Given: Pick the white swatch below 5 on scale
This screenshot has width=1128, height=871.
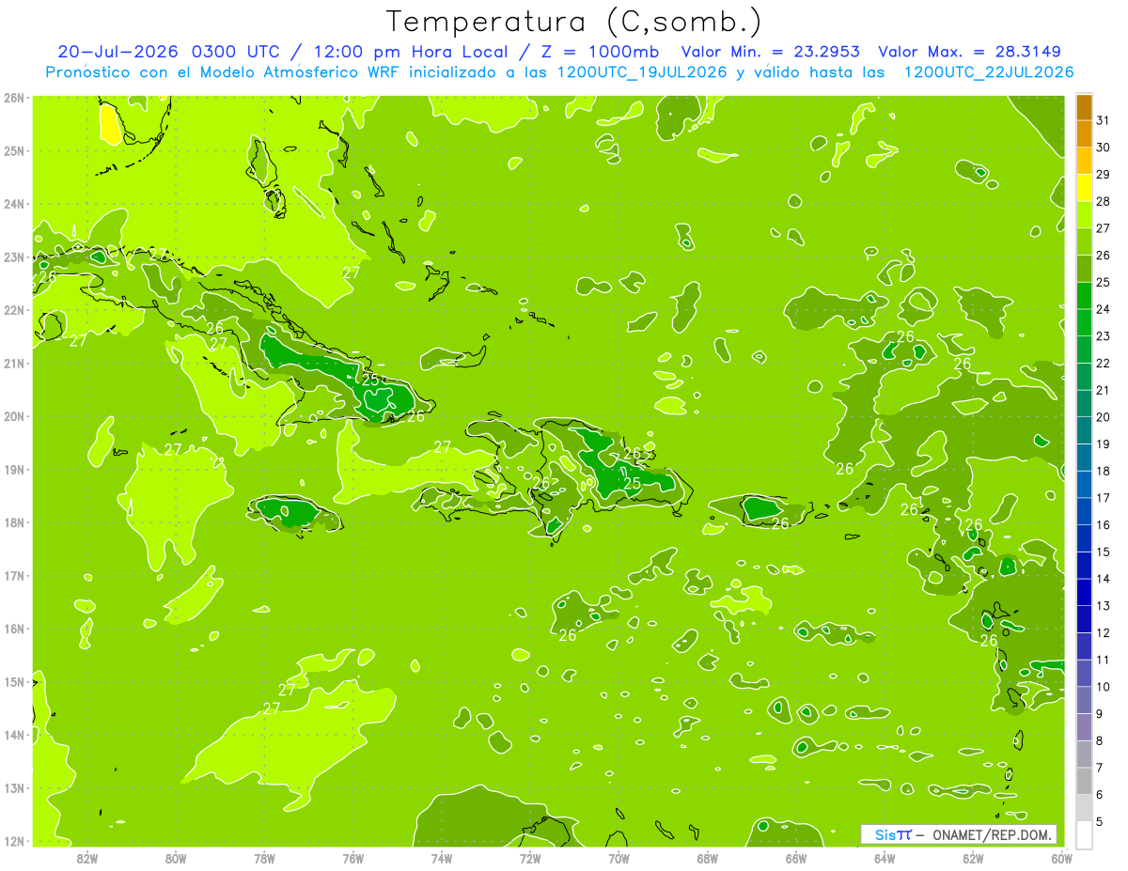Looking at the screenshot, I should (1084, 834).
